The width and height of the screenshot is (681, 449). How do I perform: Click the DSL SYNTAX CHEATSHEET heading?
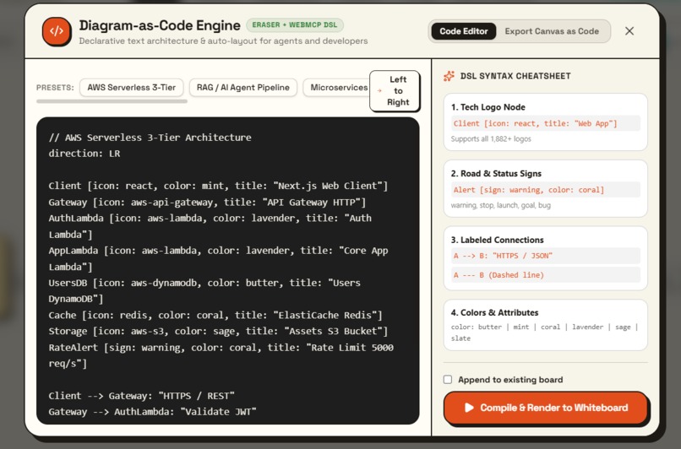[x=515, y=76]
